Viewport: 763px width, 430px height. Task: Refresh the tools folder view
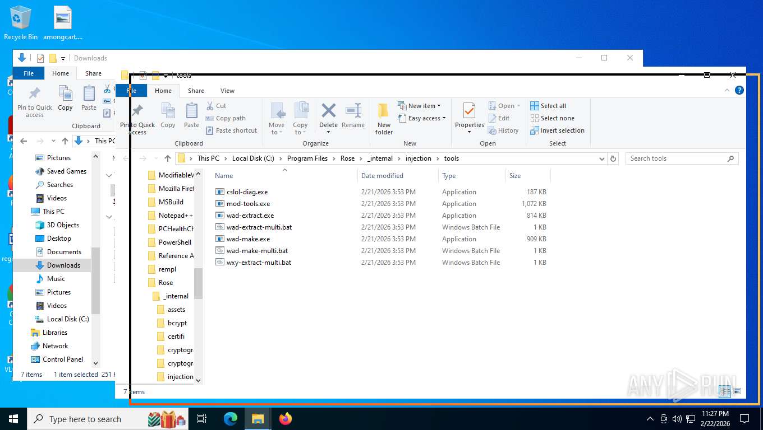click(x=613, y=158)
